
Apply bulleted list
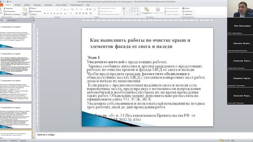pos(77,9)
